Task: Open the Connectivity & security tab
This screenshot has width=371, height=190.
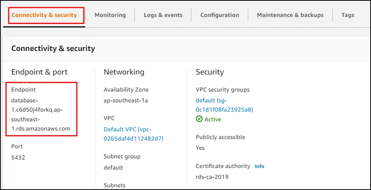Action: [44, 15]
